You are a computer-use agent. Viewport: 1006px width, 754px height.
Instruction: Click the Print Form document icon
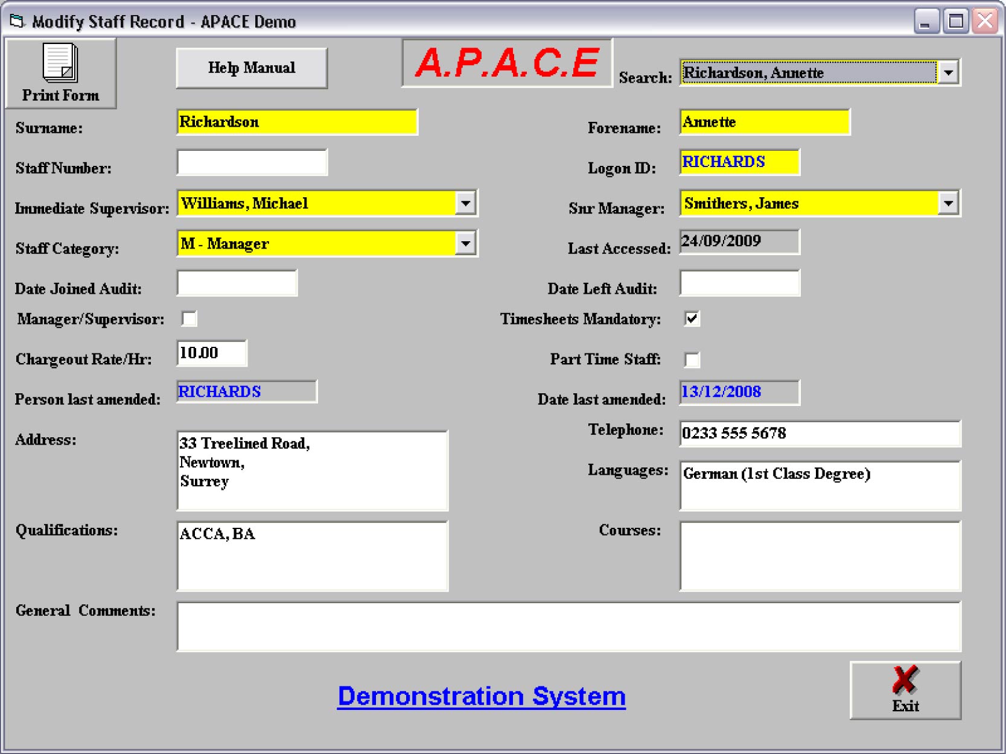tap(60, 62)
